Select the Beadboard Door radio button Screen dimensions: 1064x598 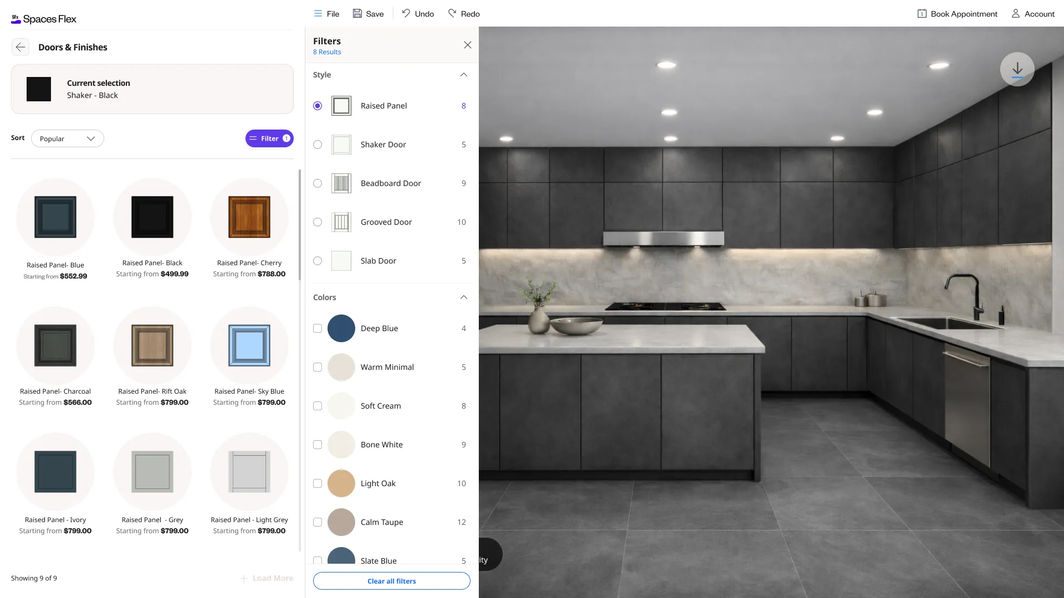tap(318, 183)
